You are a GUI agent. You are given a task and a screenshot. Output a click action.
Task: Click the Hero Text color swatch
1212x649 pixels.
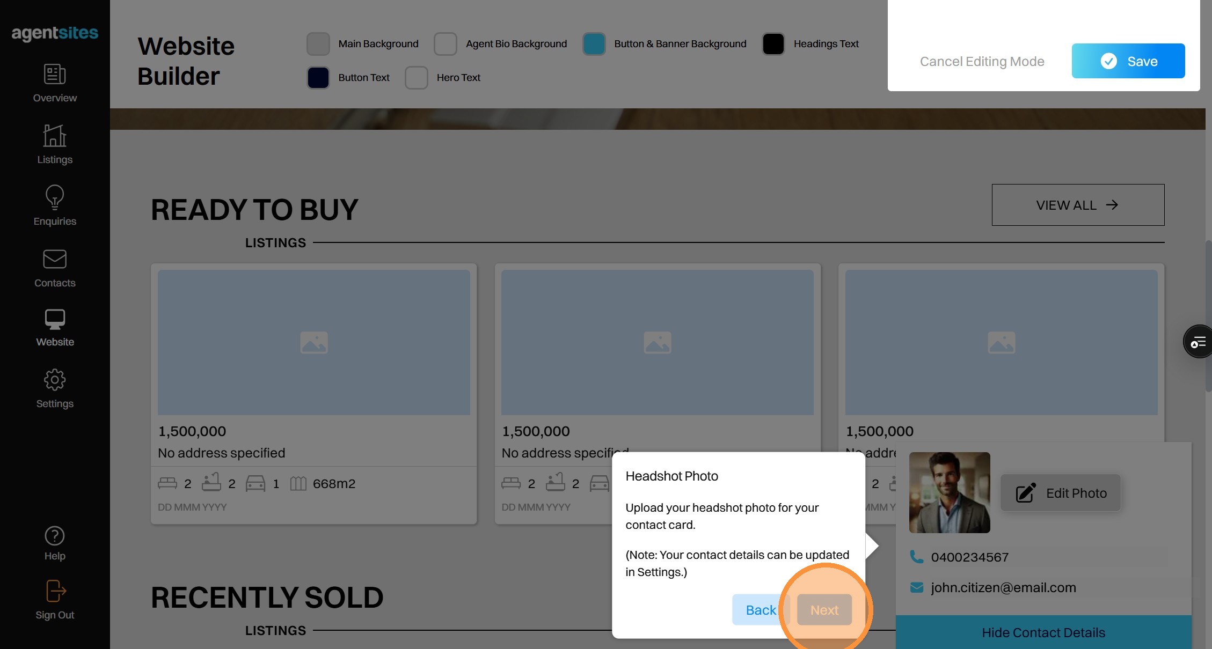click(x=417, y=78)
